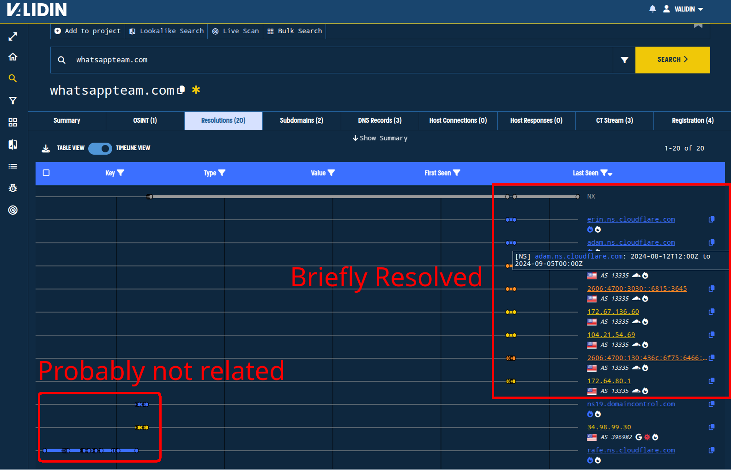Image resolution: width=731 pixels, height=470 pixels.
Task: Open Host Connections (0) tab
Action: point(458,121)
